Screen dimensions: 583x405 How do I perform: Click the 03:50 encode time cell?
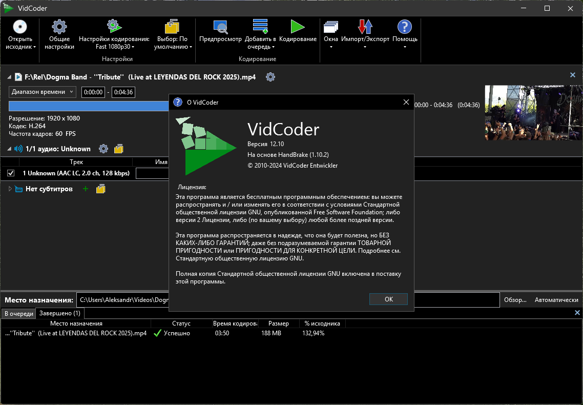tap(222, 333)
